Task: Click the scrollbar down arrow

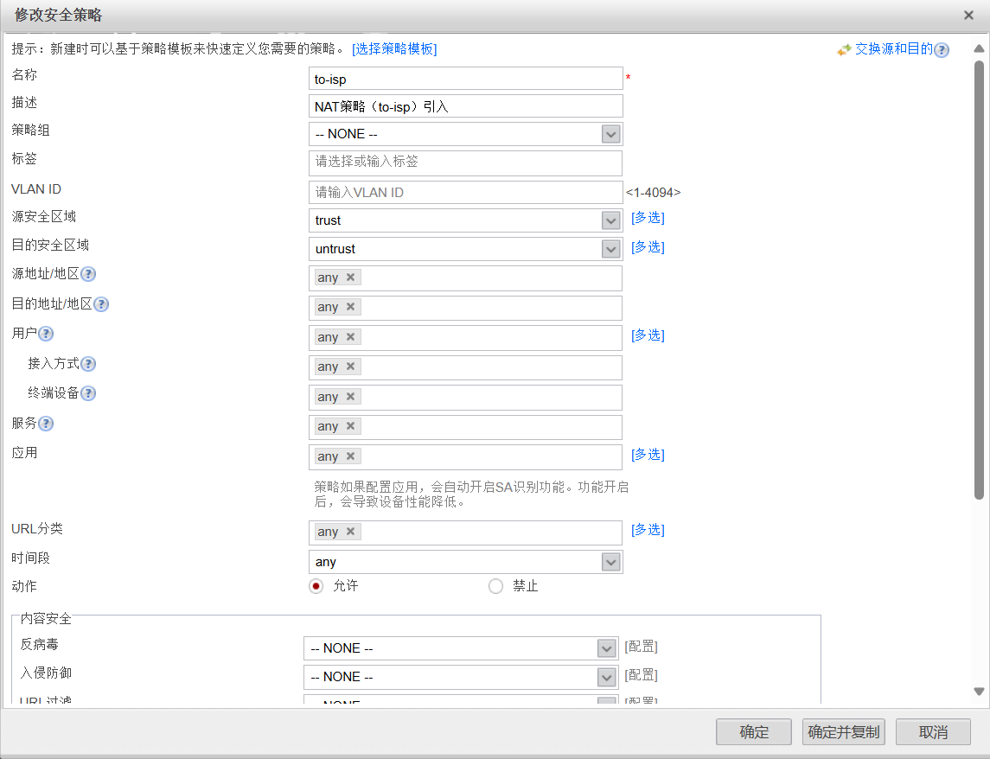Action: [x=979, y=692]
